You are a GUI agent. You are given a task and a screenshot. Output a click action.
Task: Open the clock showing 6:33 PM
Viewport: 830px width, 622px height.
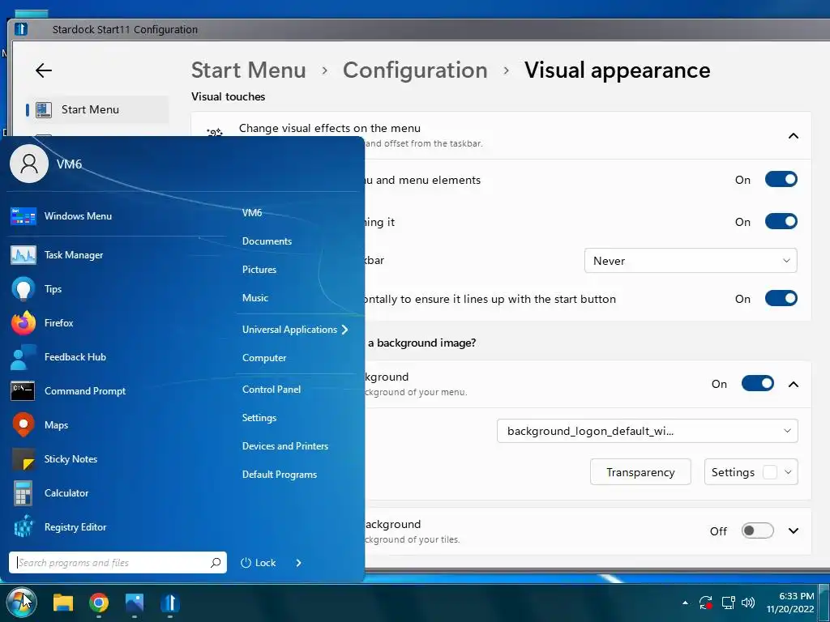[x=790, y=603]
